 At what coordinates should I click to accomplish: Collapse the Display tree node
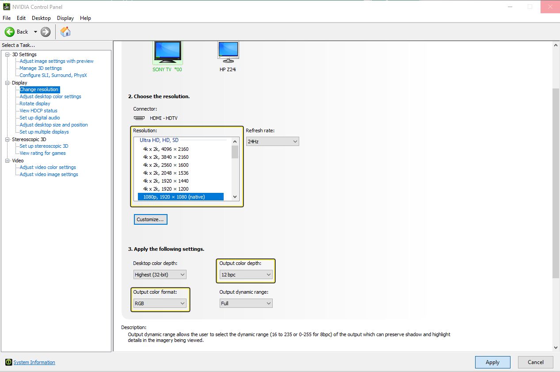coord(8,83)
